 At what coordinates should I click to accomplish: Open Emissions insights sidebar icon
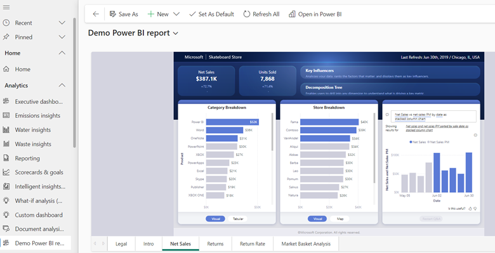point(6,115)
